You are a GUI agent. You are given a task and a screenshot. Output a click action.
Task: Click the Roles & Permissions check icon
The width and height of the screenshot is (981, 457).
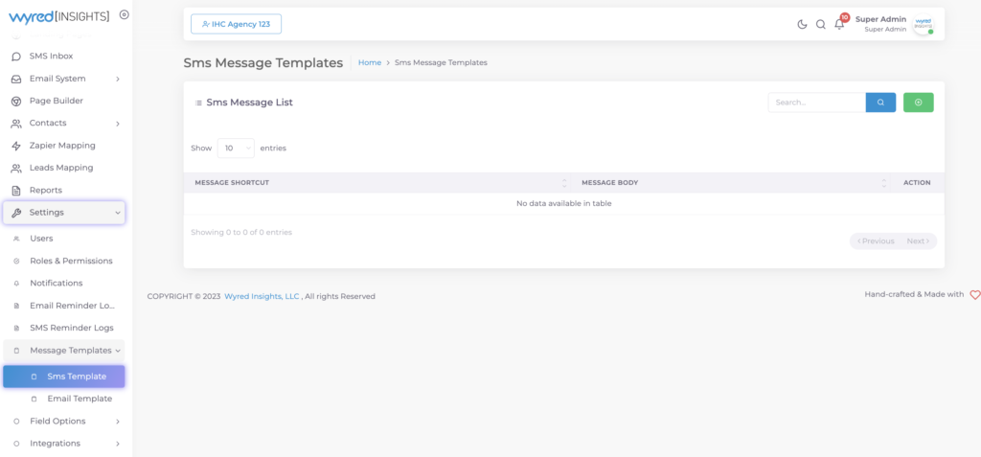[x=16, y=261]
